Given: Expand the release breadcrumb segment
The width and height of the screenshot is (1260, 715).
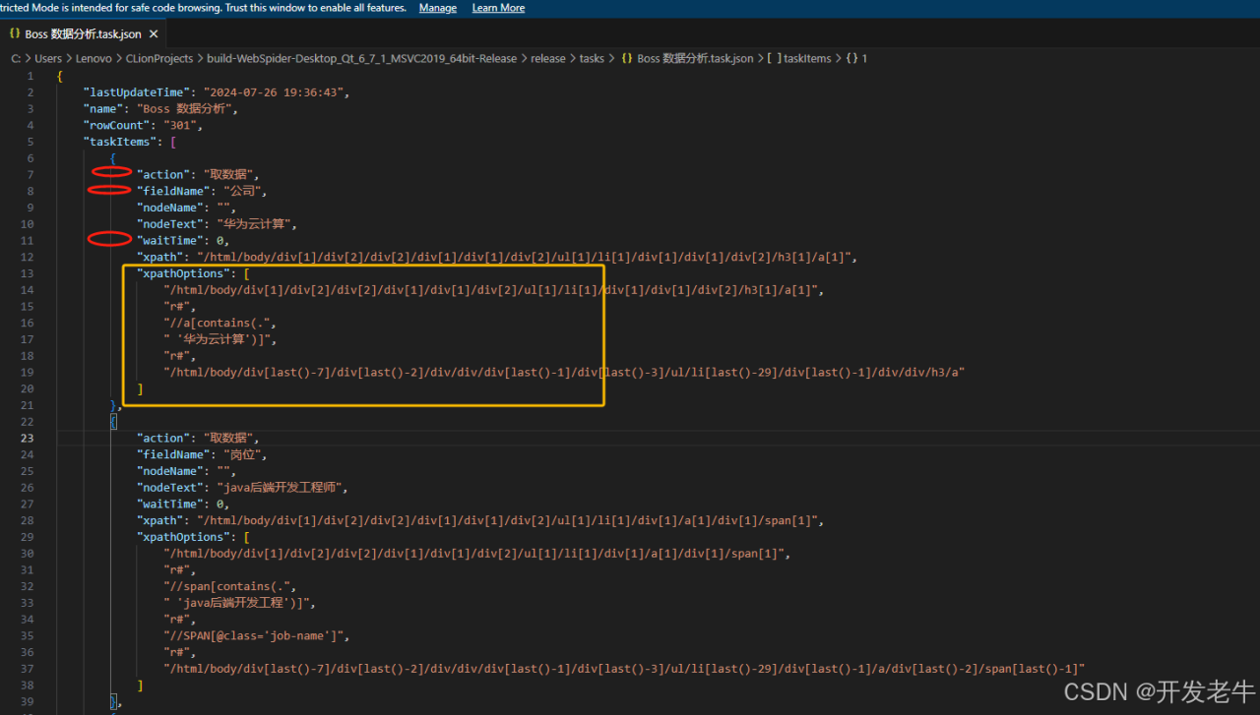Looking at the screenshot, I should point(548,59).
